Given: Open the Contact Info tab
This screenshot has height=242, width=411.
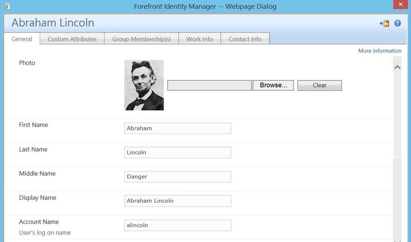Looking at the screenshot, I should click(x=245, y=39).
